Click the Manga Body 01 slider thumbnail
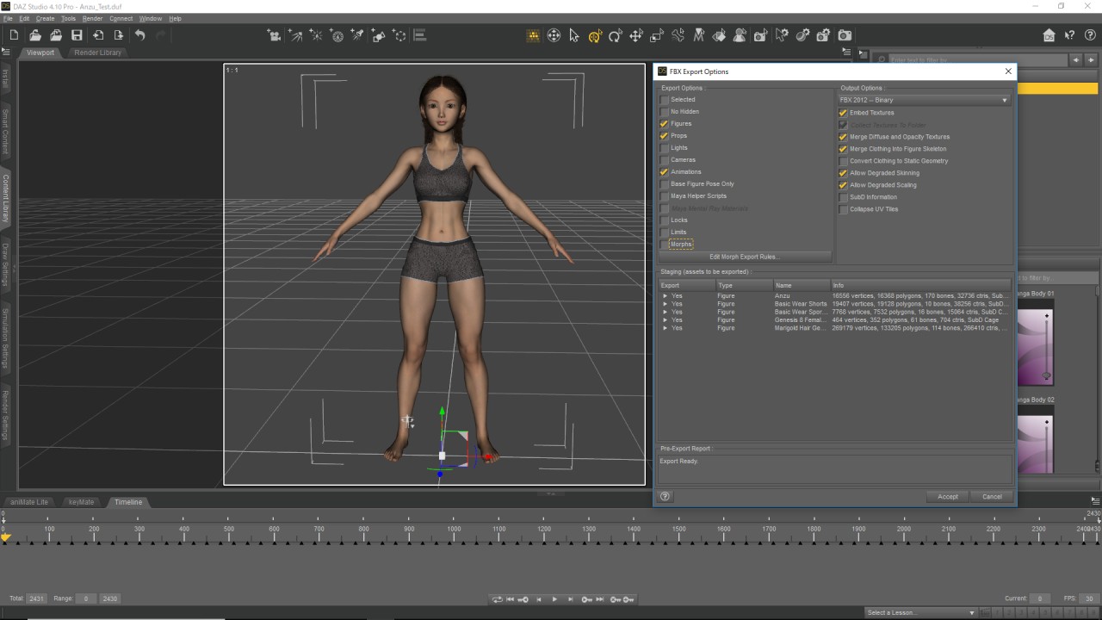The image size is (1102, 620). click(x=1035, y=347)
